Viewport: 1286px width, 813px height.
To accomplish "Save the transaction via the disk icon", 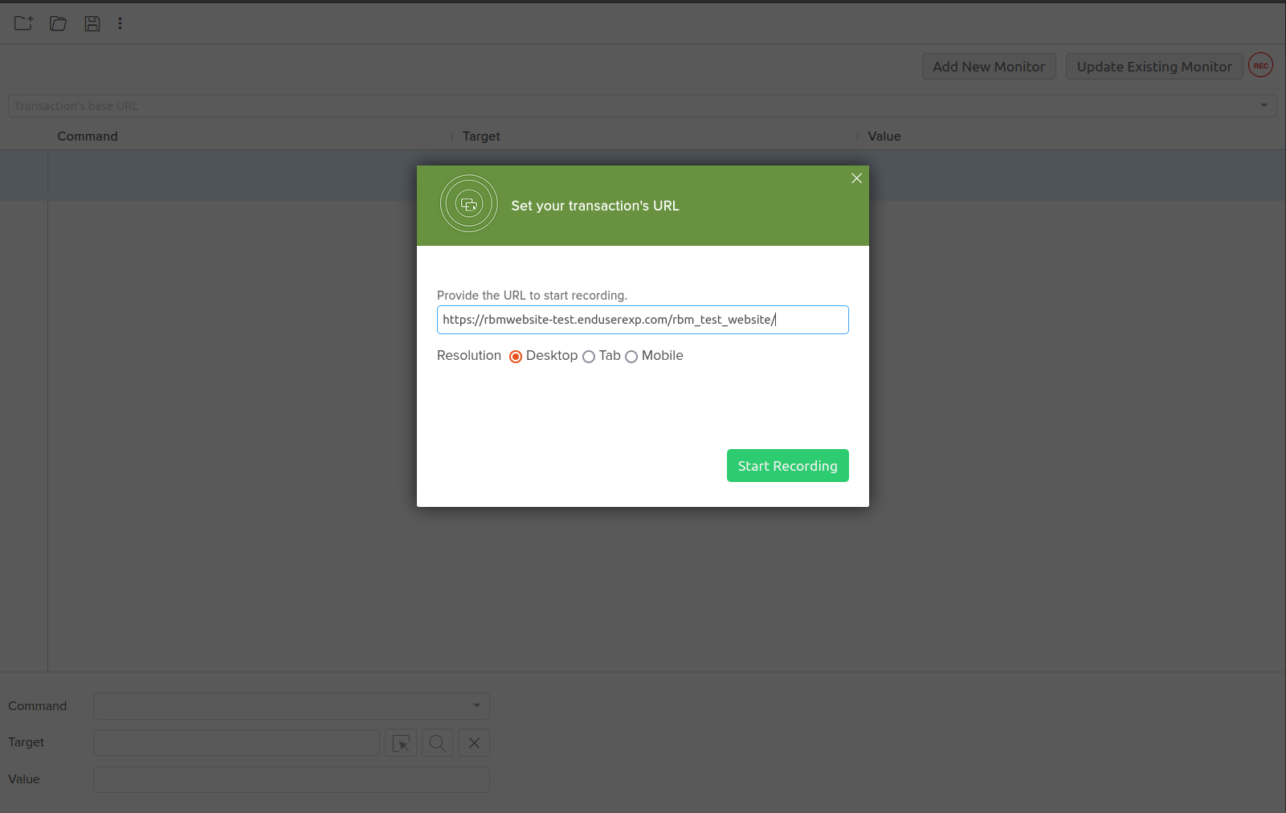I will tap(92, 23).
